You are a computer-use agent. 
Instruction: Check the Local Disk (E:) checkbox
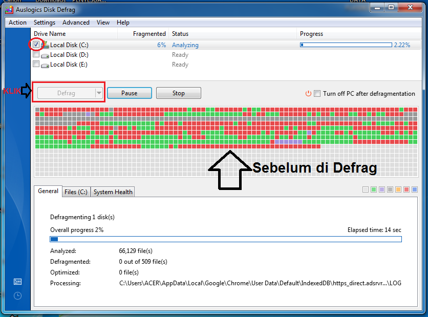[36, 64]
